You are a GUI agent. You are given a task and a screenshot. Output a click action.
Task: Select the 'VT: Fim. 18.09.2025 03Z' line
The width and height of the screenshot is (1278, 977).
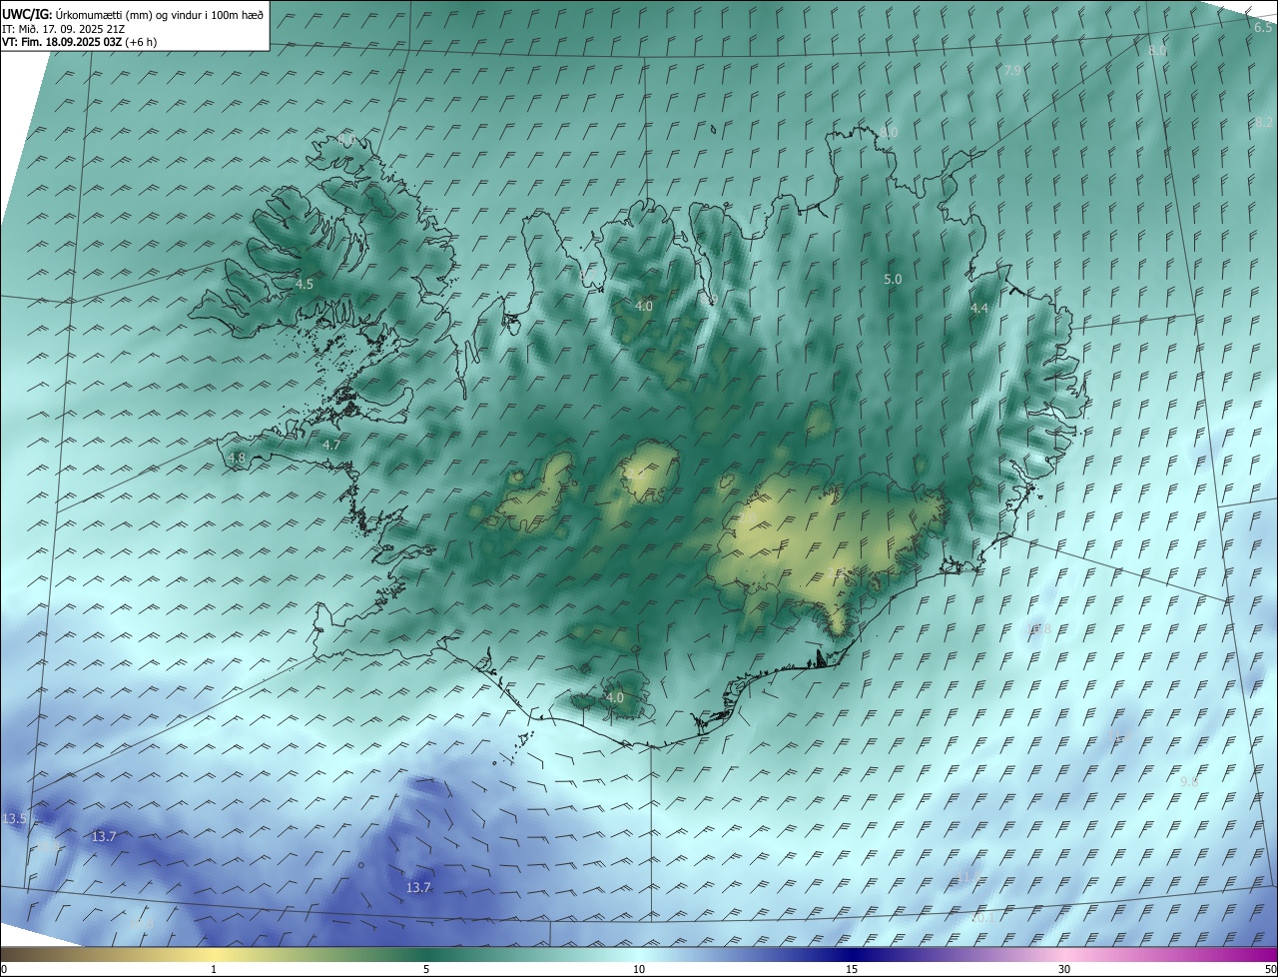[x=63, y=42]
